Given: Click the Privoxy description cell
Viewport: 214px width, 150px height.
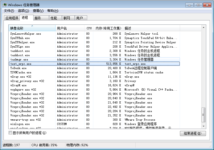Looking at the screenshot, I should (130, 81).
